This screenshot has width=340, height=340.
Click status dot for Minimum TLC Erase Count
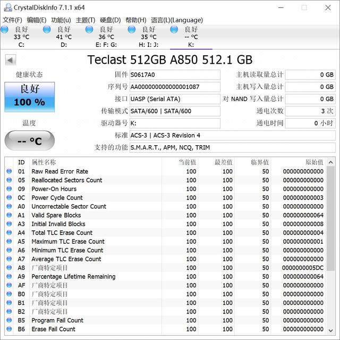9,250
